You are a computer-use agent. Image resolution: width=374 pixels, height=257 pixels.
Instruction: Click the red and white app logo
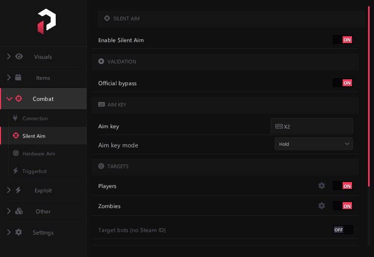[47, 22]
